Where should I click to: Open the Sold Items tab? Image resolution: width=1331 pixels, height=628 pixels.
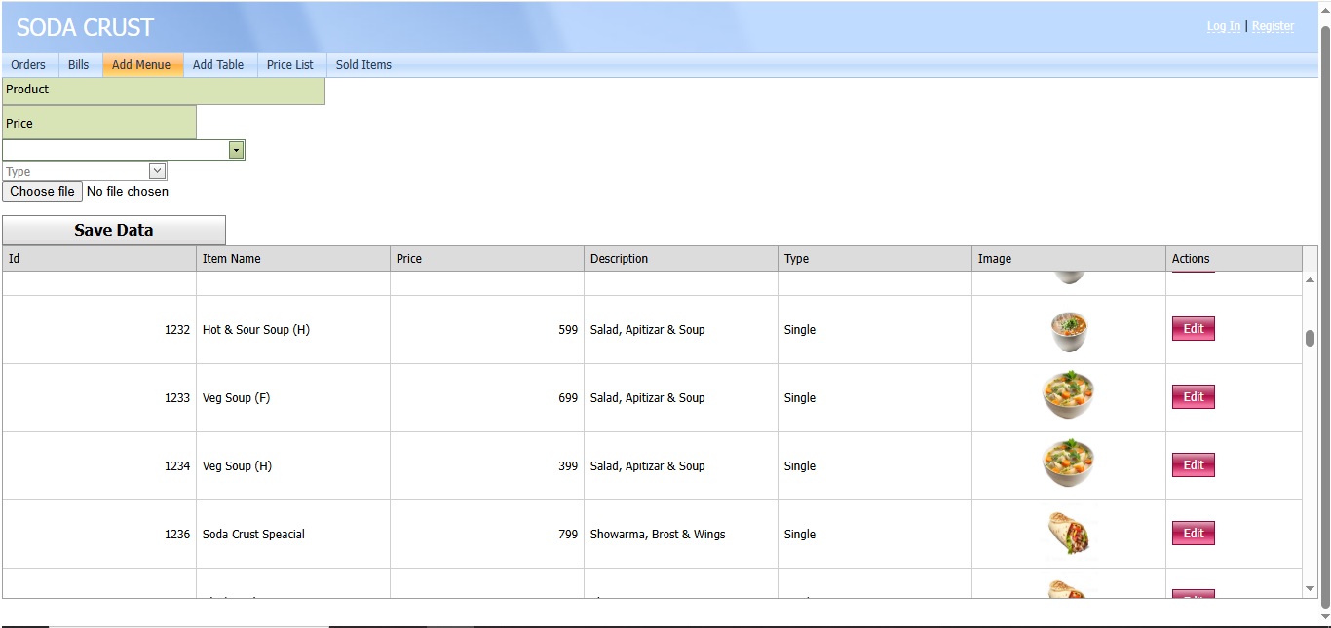(363, 65)
